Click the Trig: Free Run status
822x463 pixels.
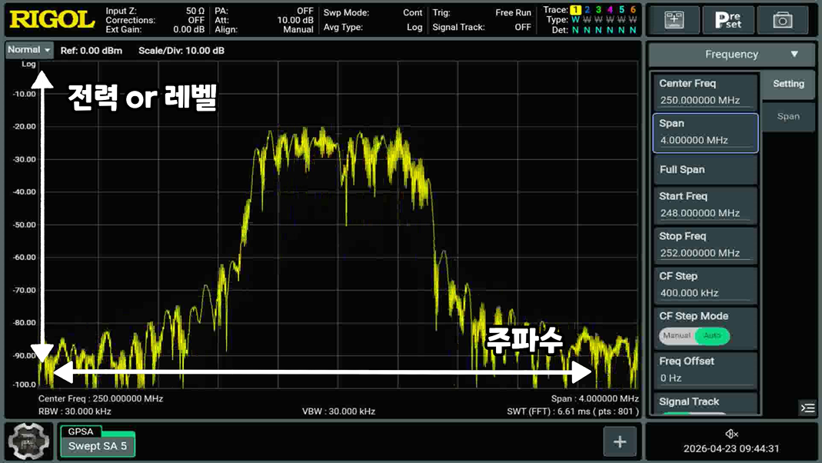tap(482, 12)
